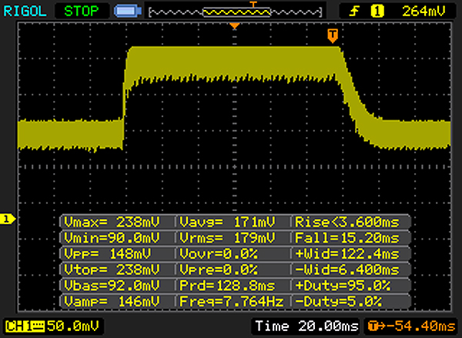The width and height of the screenshot is (462, 338).
Task: Click the Vmin=90.0mV measurement
Action: (112, 238)
